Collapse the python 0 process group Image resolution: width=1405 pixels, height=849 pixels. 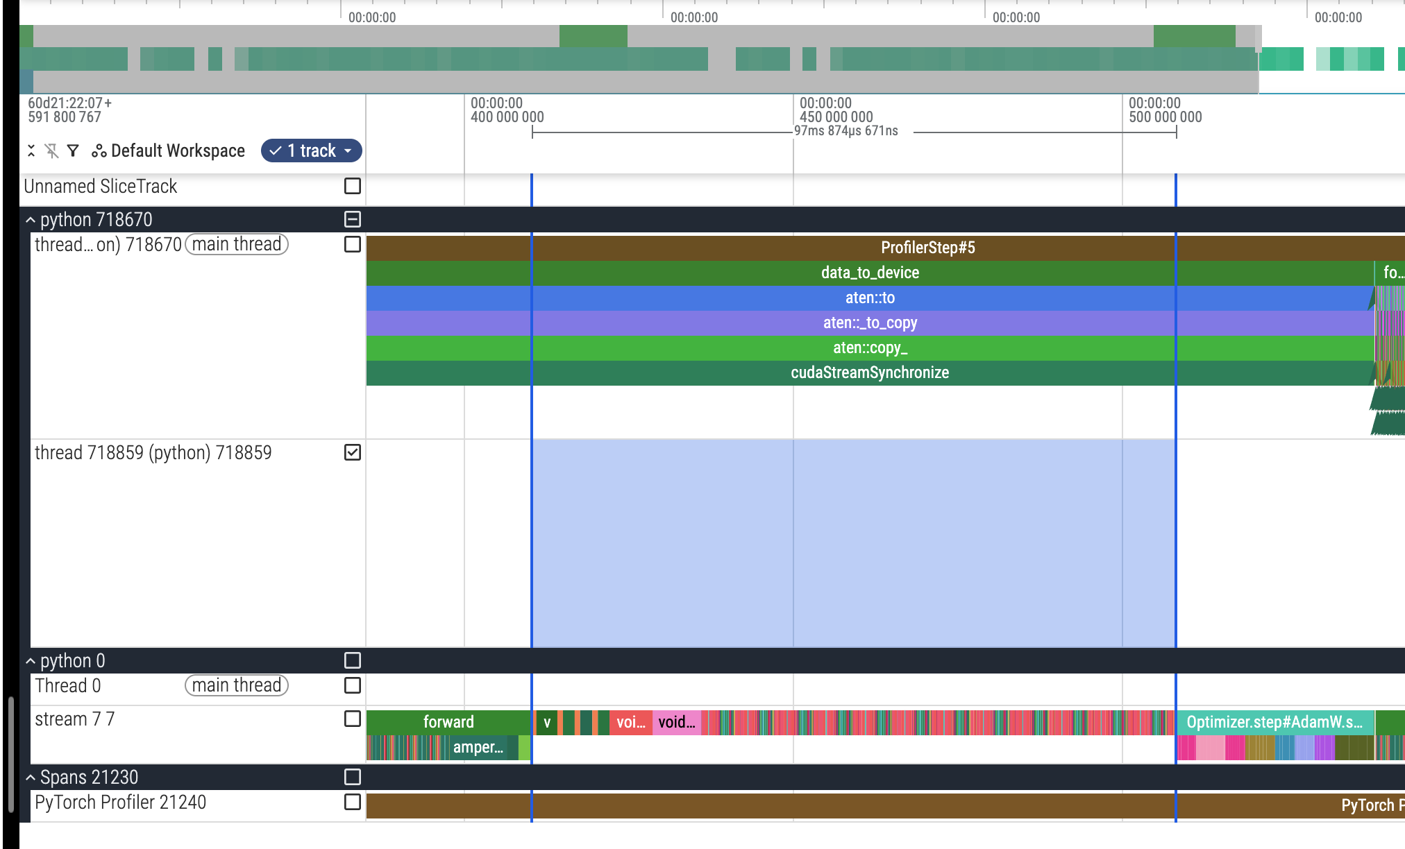click(x=31, y=661)
